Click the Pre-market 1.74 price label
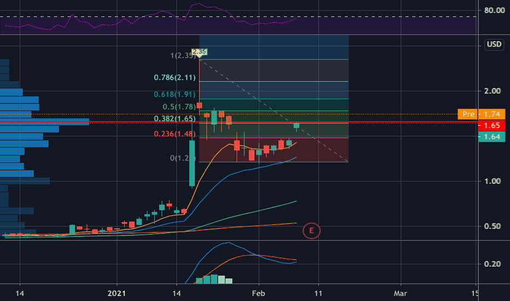This screenshot has height=301, width=510. tap(482, 114)
